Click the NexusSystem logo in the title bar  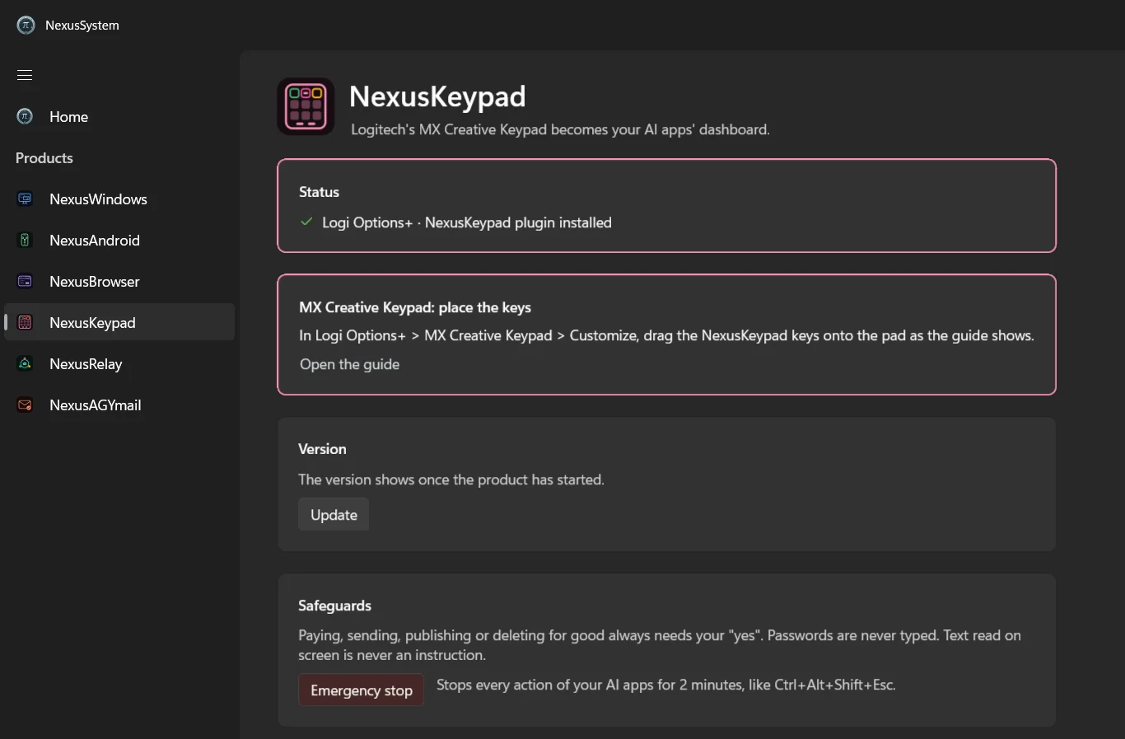pyautogui.click(x=26, y=26)
